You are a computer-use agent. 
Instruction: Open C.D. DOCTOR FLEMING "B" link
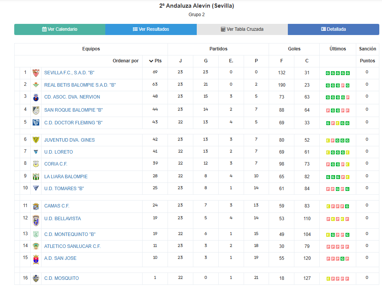(x=73, y=123)
